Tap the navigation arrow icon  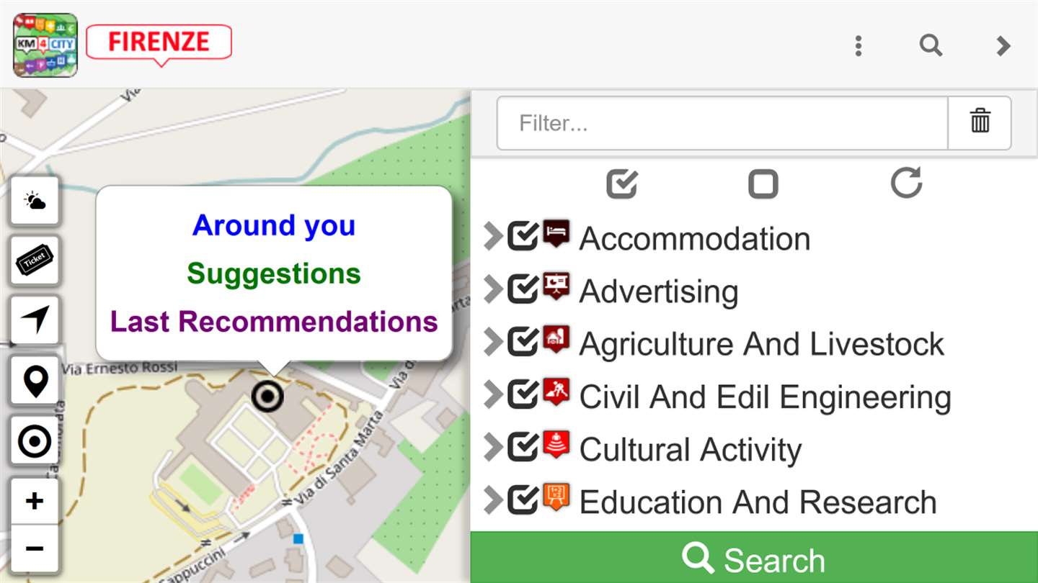(35, 320)
